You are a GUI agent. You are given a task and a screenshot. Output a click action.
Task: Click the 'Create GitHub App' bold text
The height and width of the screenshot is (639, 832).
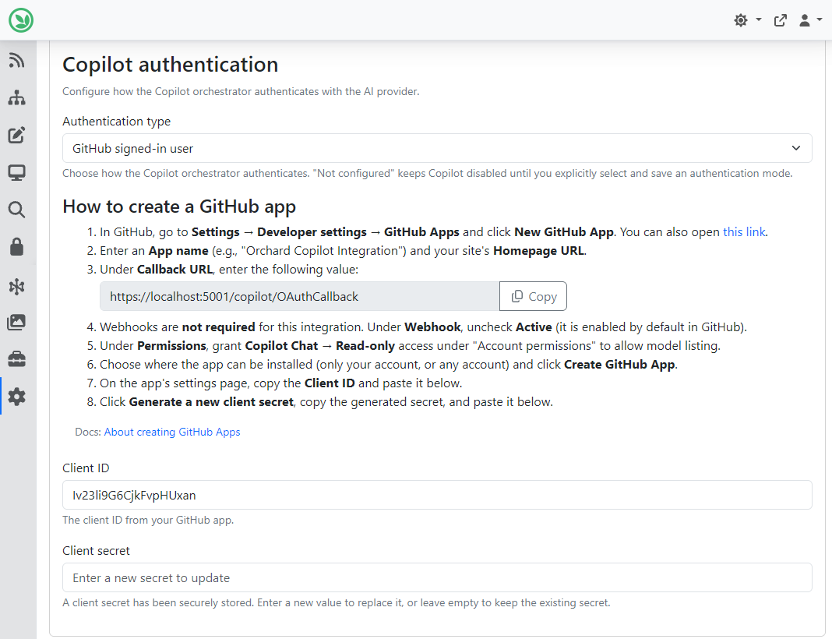(620, 365)
